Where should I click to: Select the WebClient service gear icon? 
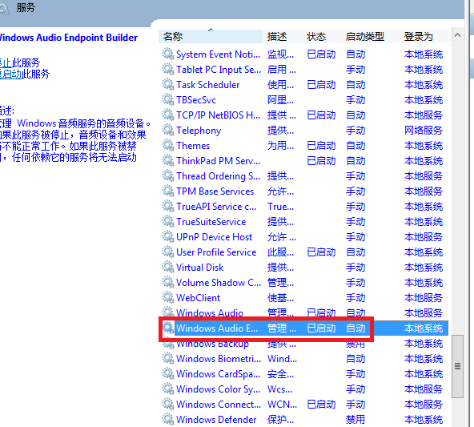click(168, 297)
